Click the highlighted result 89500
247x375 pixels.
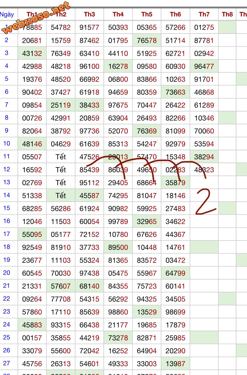[118, 247]
